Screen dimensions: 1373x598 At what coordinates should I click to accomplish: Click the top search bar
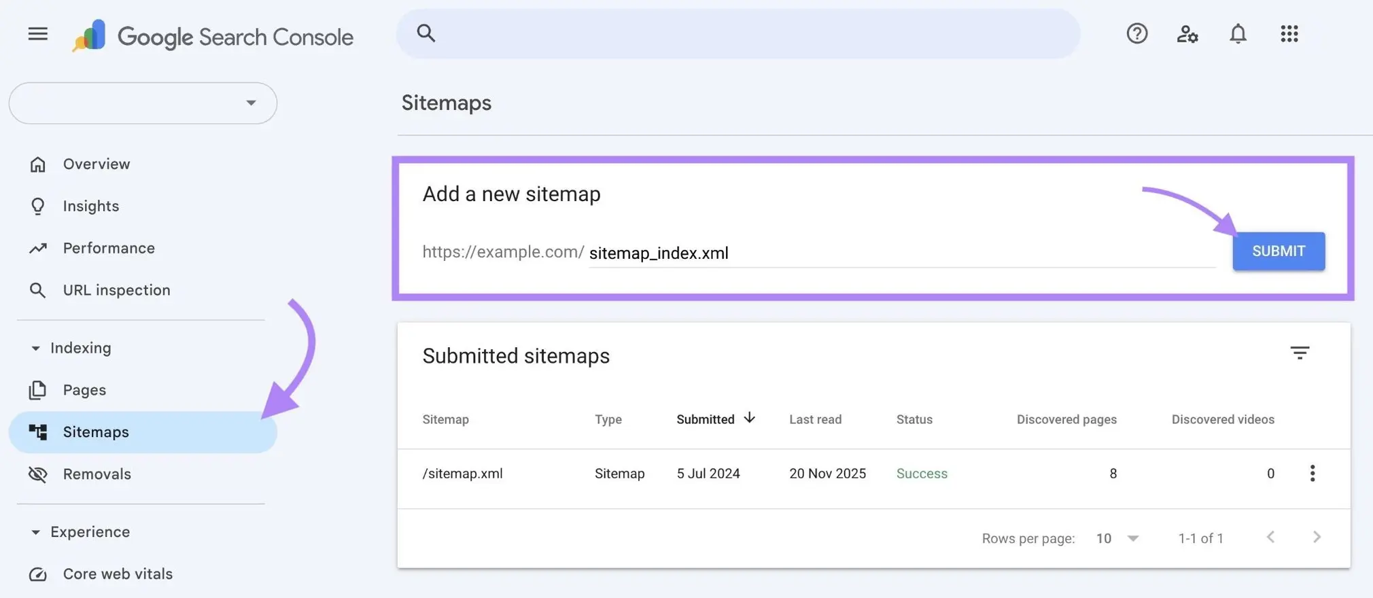(738, 33)
